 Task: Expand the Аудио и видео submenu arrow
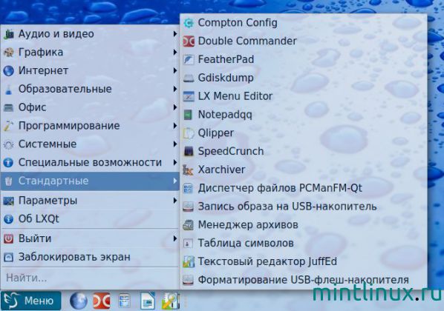(x=175, y=34)
